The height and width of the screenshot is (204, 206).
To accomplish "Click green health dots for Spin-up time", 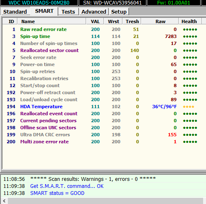I will [x=190, y=36].
